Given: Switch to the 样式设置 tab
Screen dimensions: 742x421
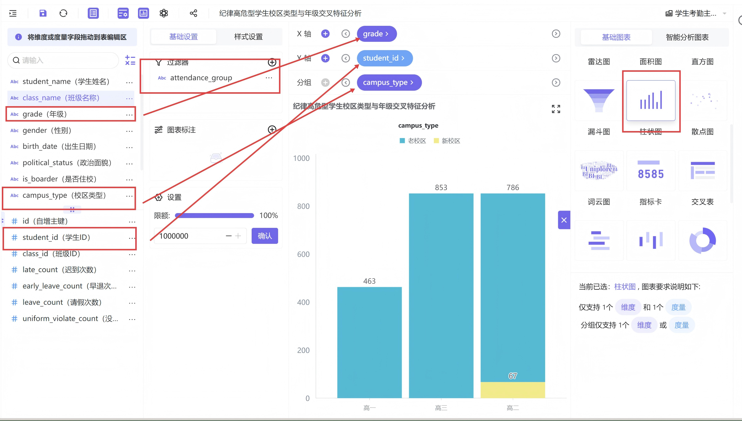Looking at the screenshot, I should click(248, 37).
